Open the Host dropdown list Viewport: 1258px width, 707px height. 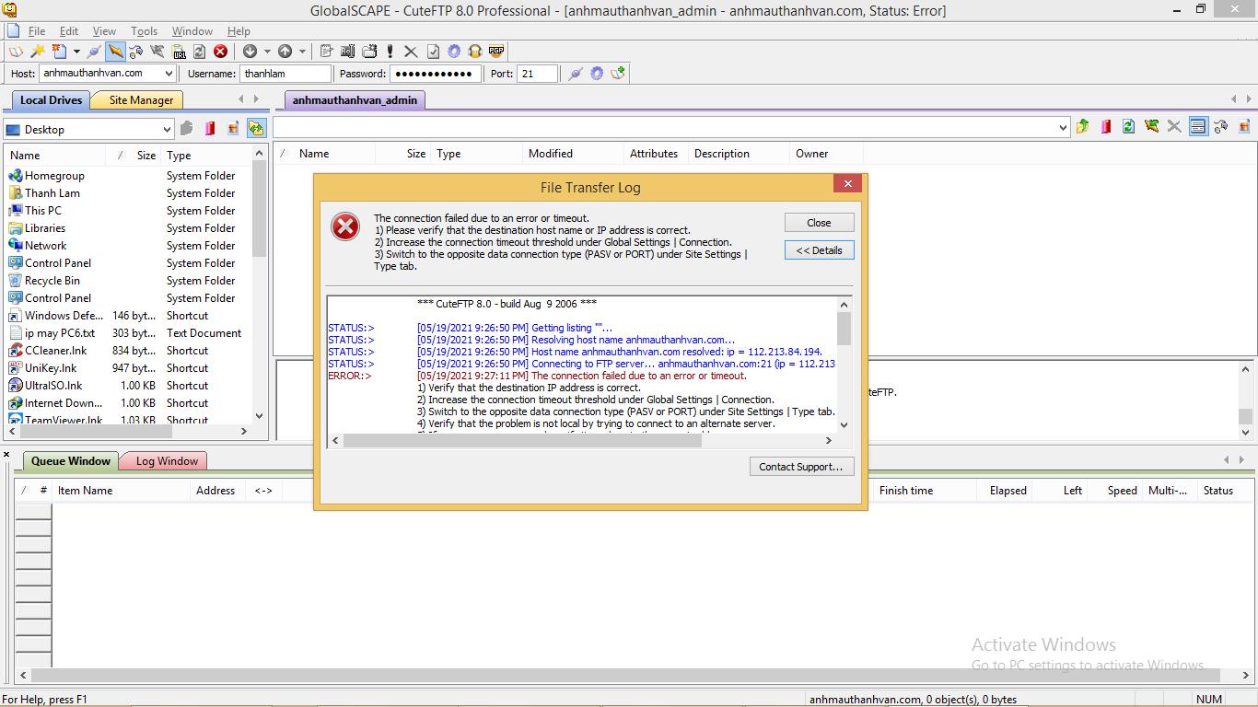(169, 74)
